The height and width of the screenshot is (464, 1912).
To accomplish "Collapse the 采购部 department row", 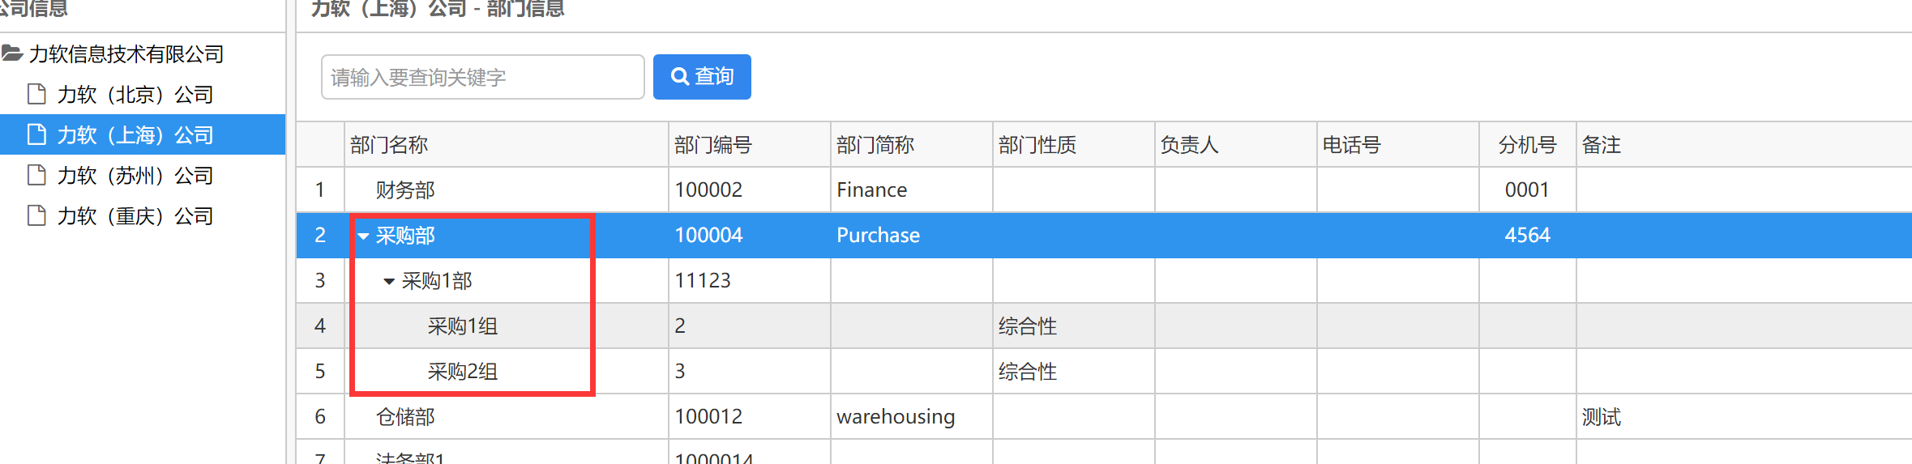I will tap(364, 236).
